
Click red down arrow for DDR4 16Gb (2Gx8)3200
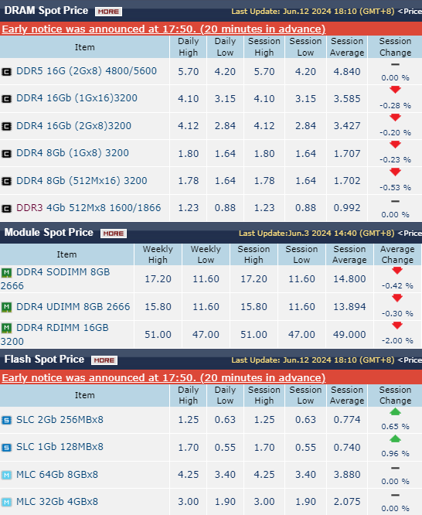coord(395,118)
